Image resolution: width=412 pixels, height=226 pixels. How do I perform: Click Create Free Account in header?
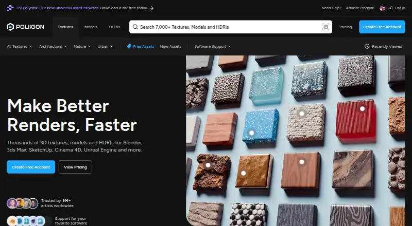point(382,27)
